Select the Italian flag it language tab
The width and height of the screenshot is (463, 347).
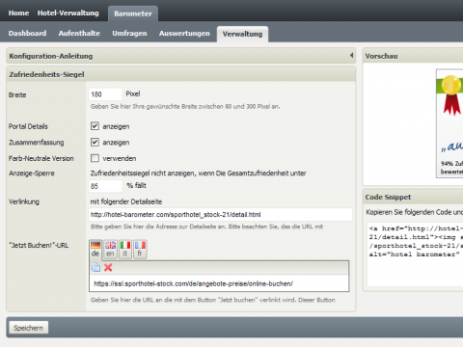point(125,250)
